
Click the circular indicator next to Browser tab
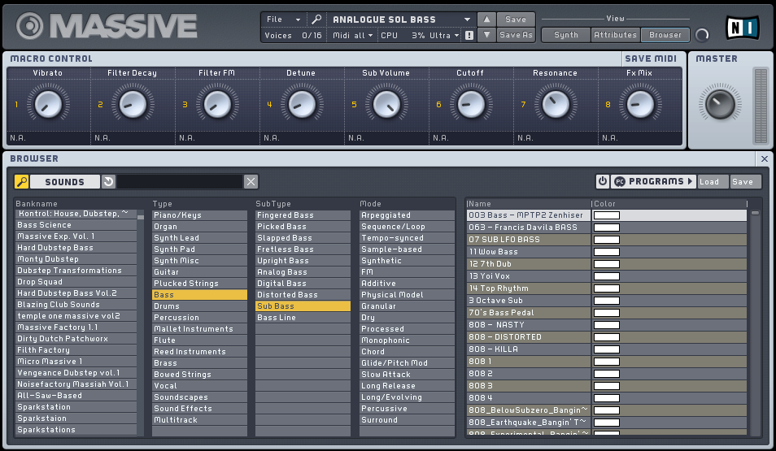click(702, 35)
